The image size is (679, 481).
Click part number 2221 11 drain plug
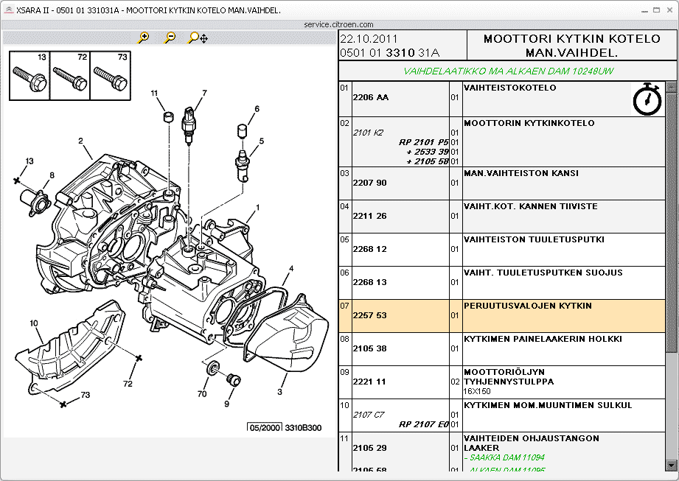tap(370, 382)
